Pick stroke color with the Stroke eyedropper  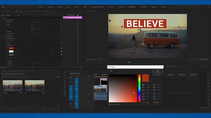pyautogui.click(x=61, y=51)
